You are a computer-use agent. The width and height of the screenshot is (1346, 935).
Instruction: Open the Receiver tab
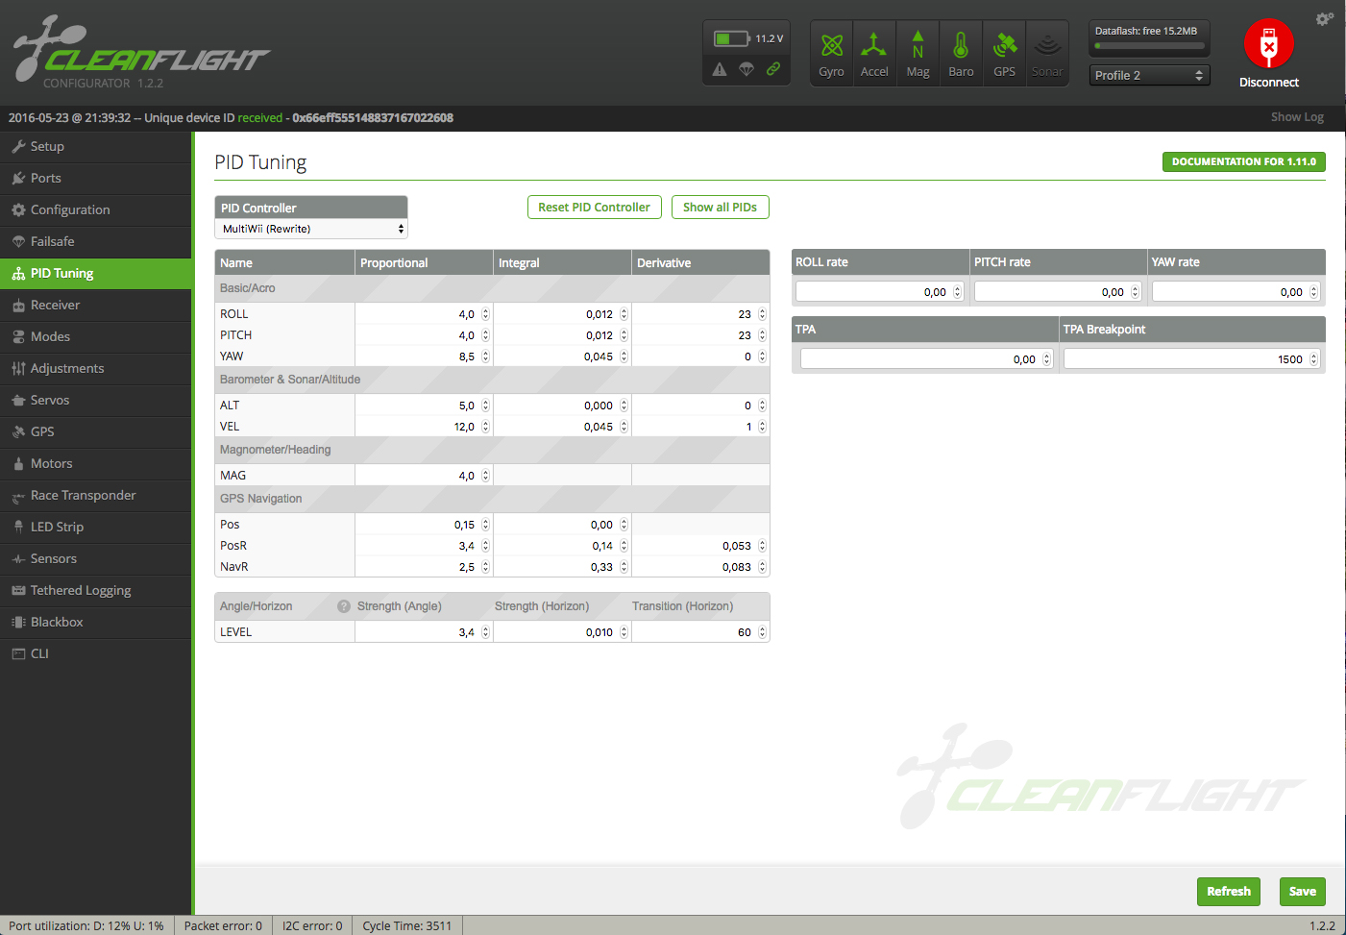click(x=96, y=305)
